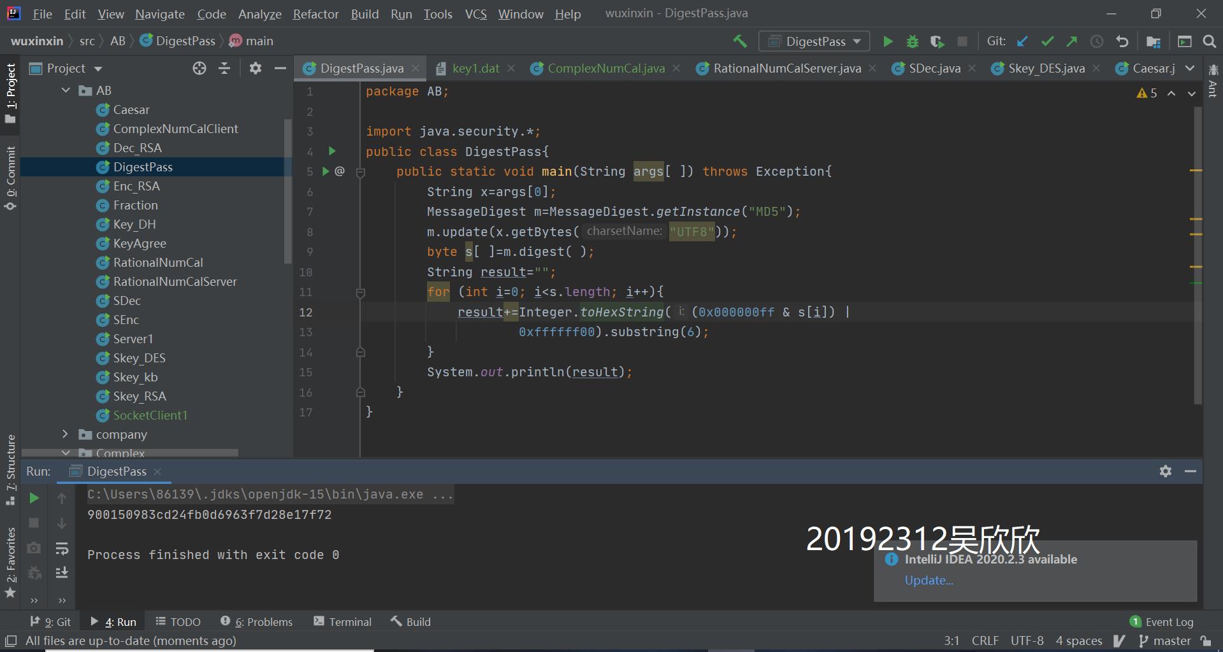1223x652 pixels.
Task: Open the warnings indicator showing 5
Action: 1147,93
